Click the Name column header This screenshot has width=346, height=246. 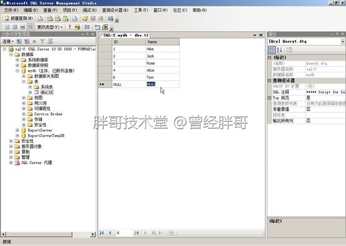[162, 42]
